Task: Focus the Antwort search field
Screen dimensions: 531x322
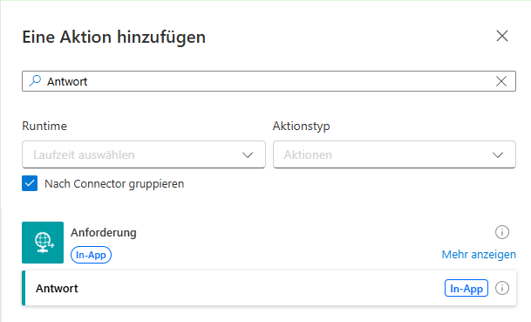Action: pos(269,81)
